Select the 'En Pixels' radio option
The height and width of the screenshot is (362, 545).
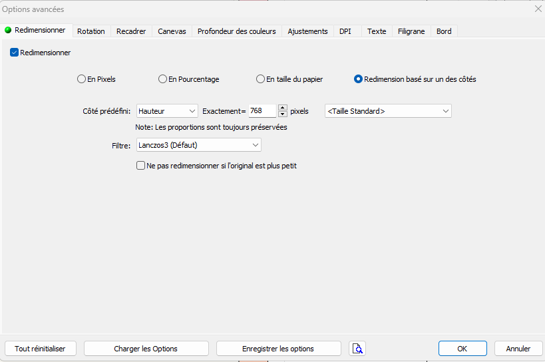82,79
